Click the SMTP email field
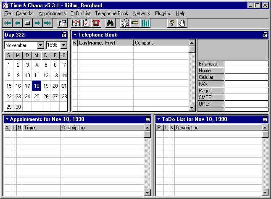Viewport: 271px width, 199px height. coord(246,97)
